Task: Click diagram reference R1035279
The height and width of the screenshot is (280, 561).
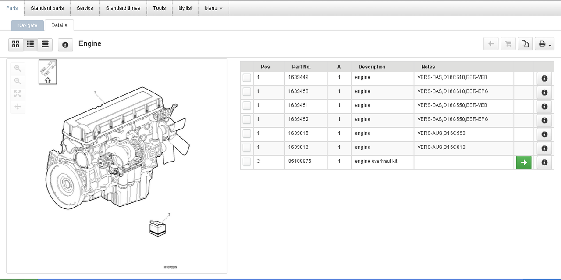Action: click(170, 267)
